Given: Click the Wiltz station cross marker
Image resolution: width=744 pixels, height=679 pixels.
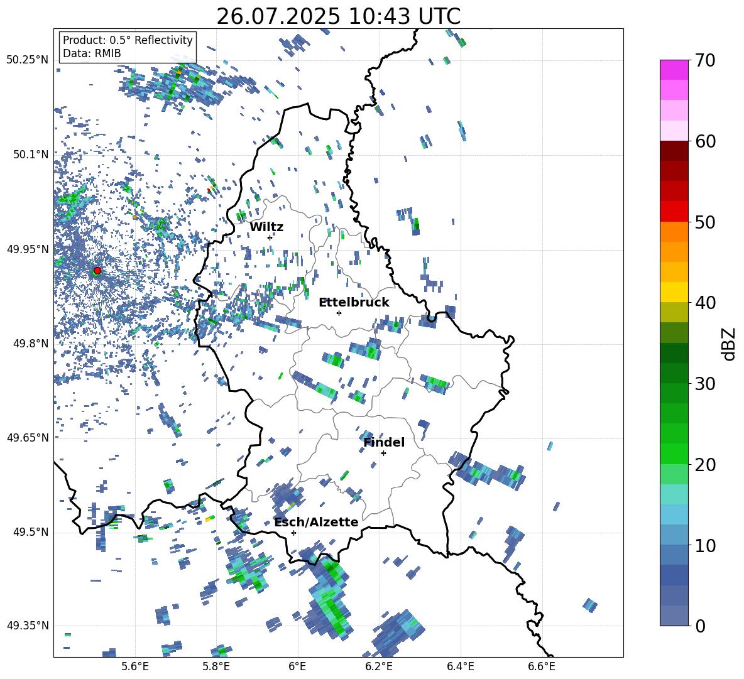Looking at the screenshot, I should click(270, 237).
